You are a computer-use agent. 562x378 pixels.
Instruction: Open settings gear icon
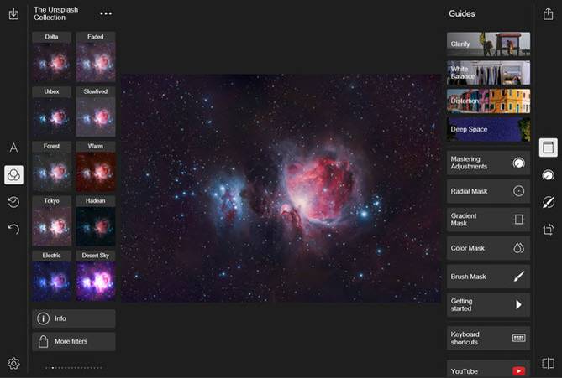13,364
